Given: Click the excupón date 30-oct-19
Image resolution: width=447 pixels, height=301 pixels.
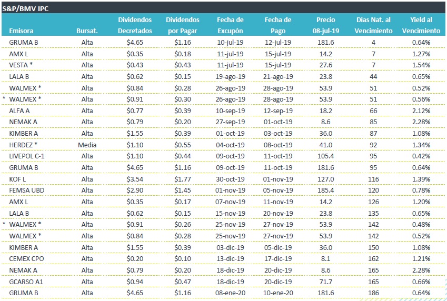Looking at the screenshot, I should click(230, 179).
